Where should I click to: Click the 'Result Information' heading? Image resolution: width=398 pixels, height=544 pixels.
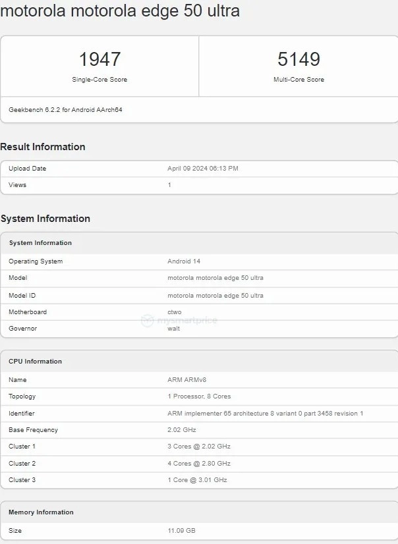click(x=43, y=147)
